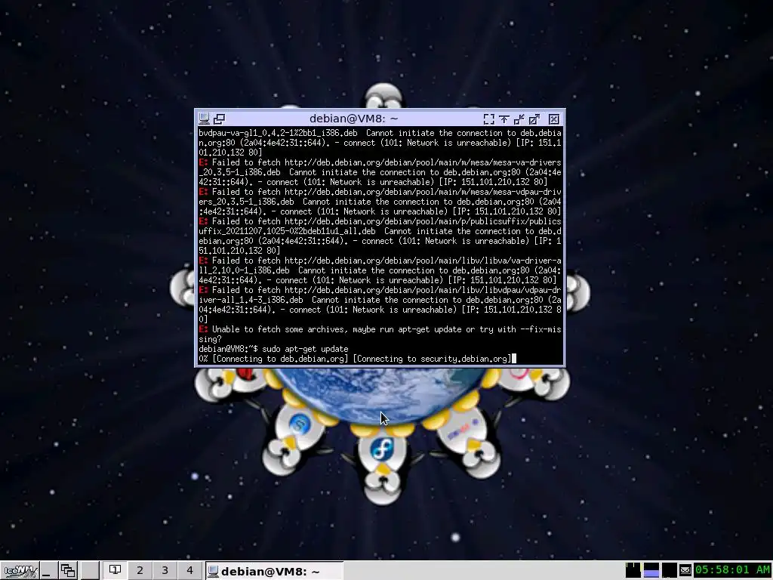Click the mesa-vdpau-drivers failed fetch line

tap(380, 202)
